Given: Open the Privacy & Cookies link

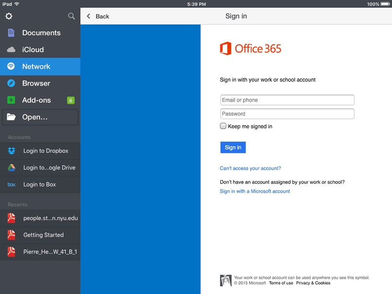Looking at the screenshot, I should tap(313, 283).
